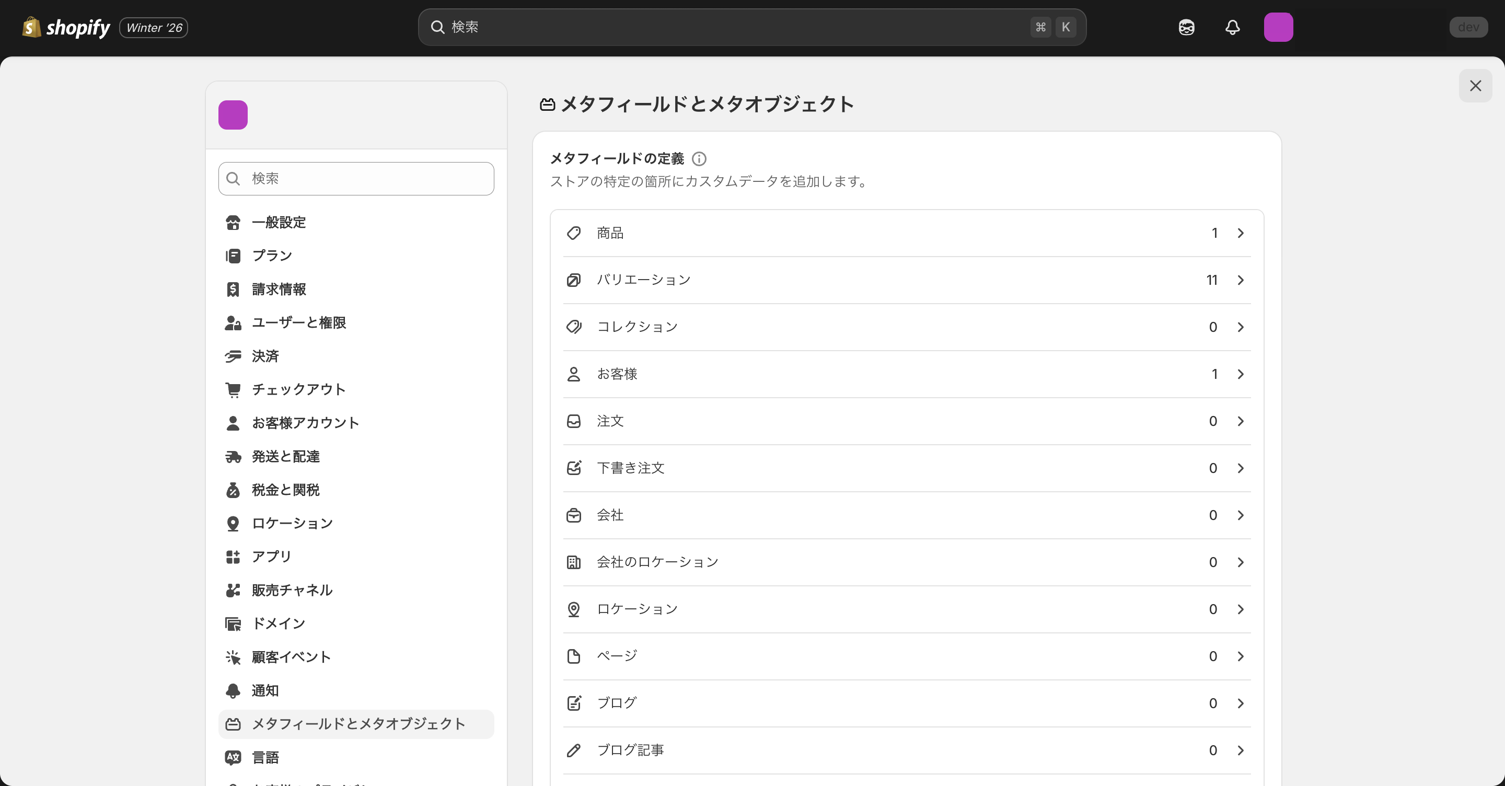Expand the コレクション metafield row
1505x786 pixels.
point(1241,327)
